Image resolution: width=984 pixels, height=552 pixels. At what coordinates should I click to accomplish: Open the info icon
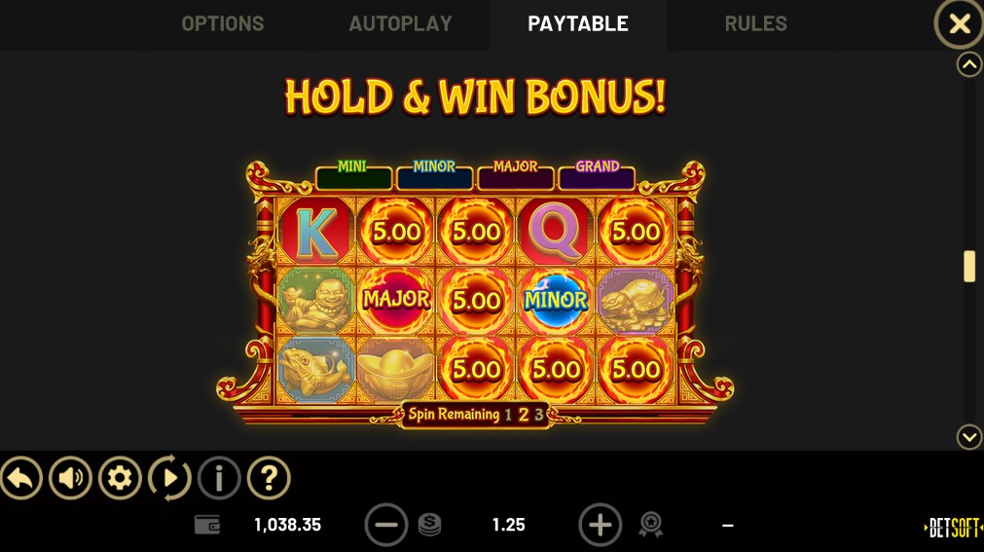coord(219,478)
